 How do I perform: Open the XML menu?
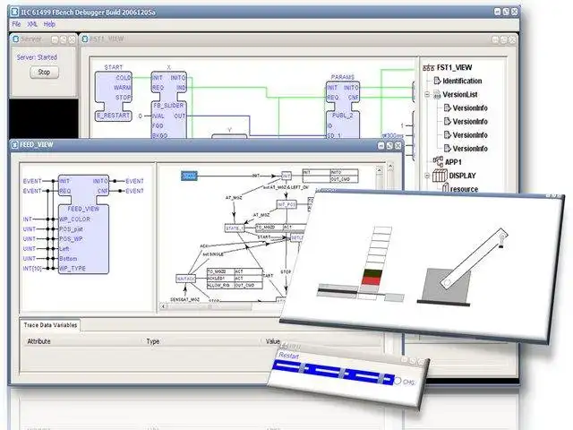click(x=32, y=24)
